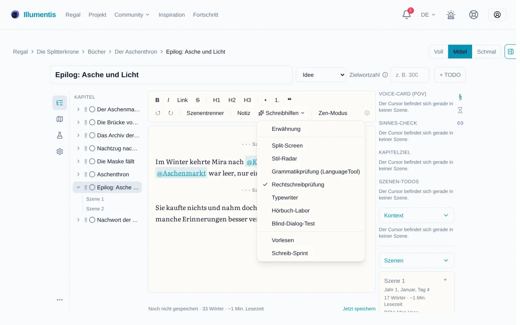Select the Mittel width option
The image size is (520, 325).
460,52
